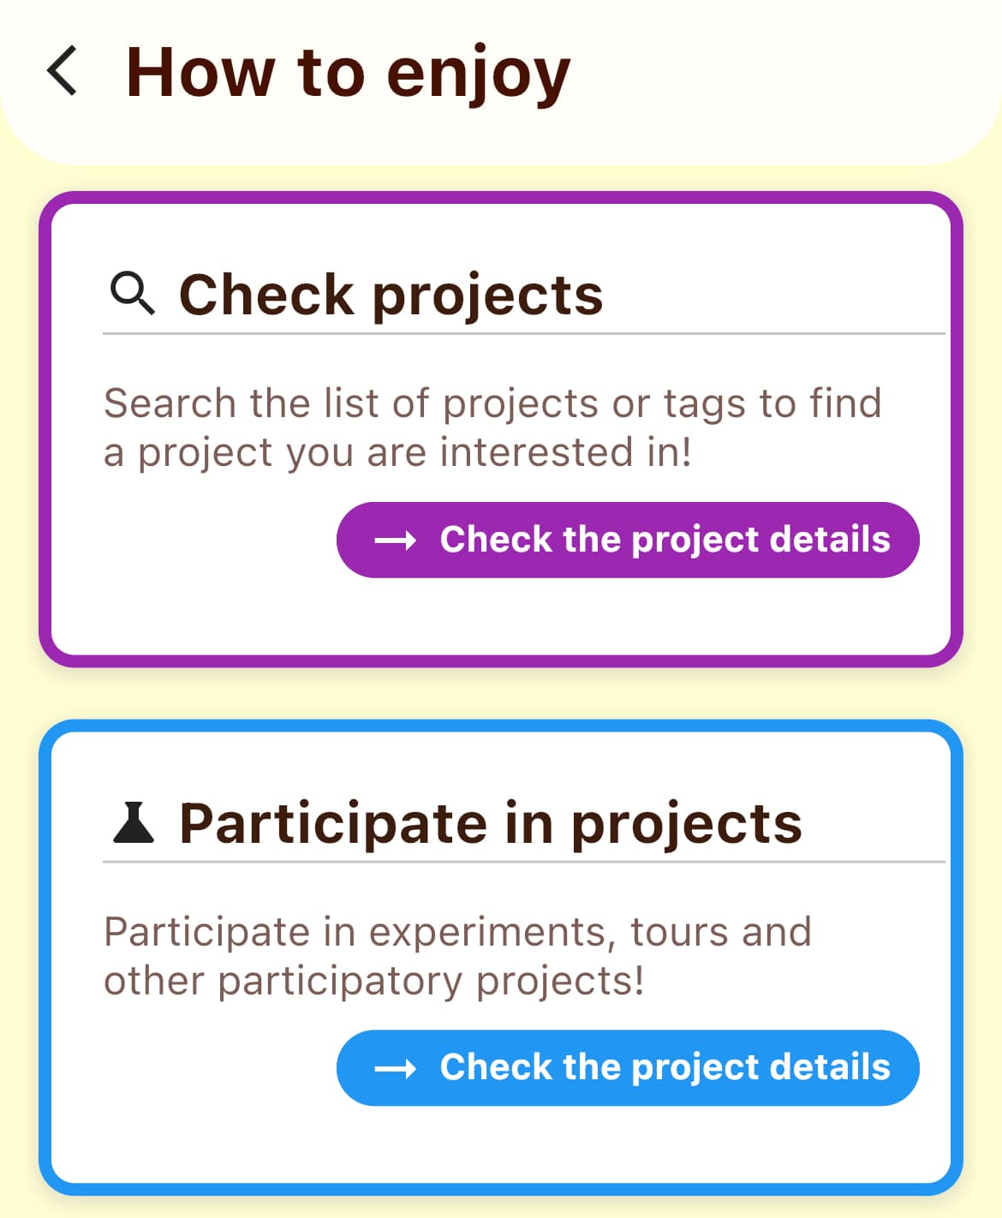
Task: Click the divider line under Check projects
Action: point(523,333)
